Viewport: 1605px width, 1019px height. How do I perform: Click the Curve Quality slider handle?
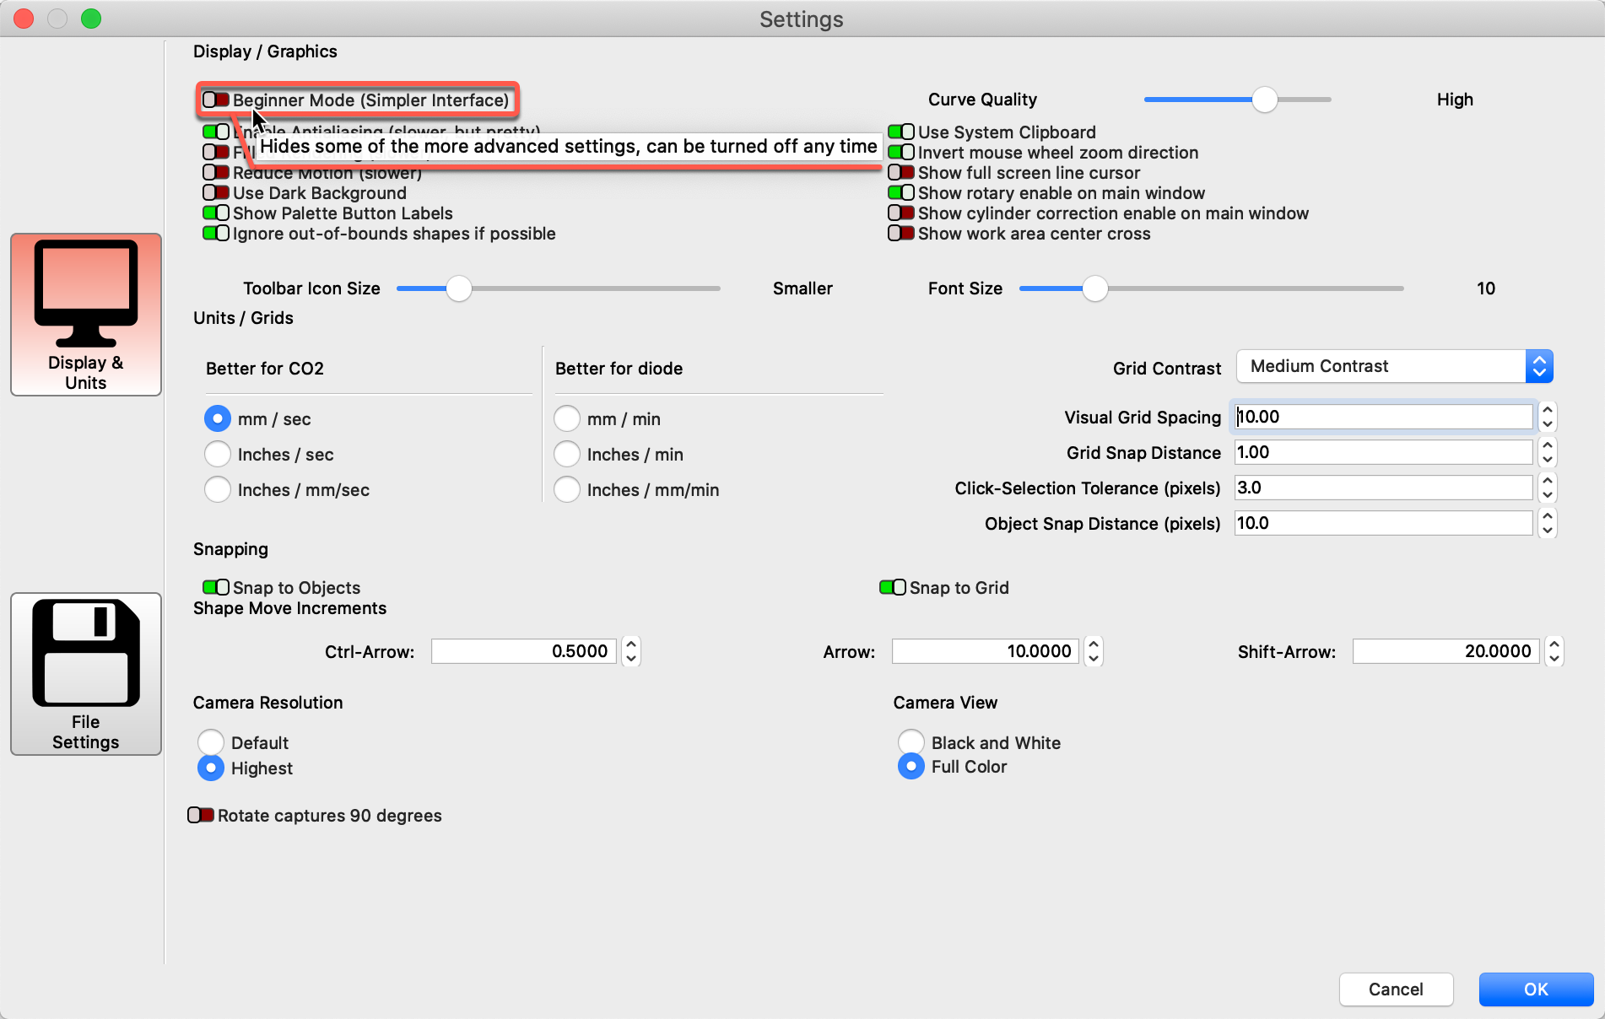(1264, 100)
